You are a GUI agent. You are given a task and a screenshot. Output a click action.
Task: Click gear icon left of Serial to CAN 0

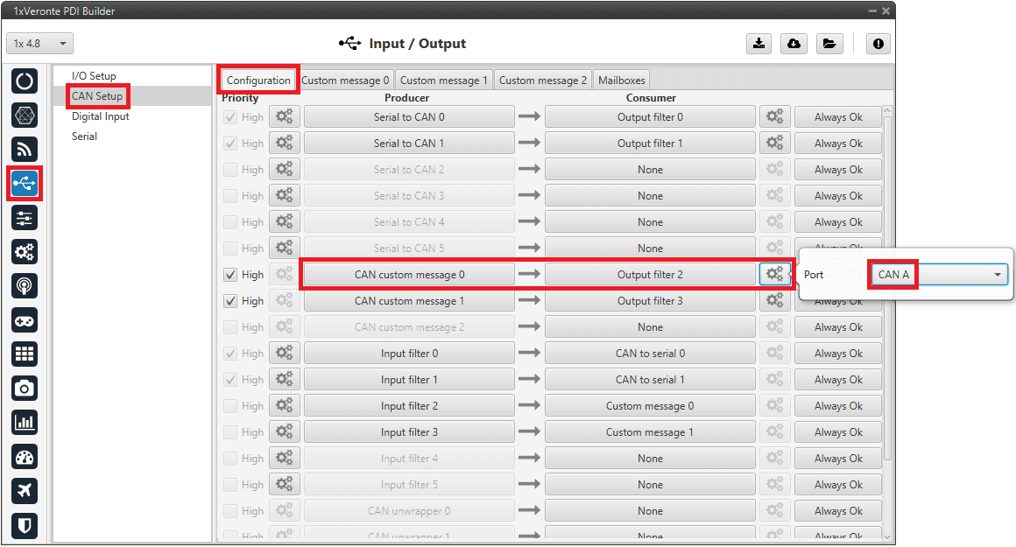pos(284,117)
